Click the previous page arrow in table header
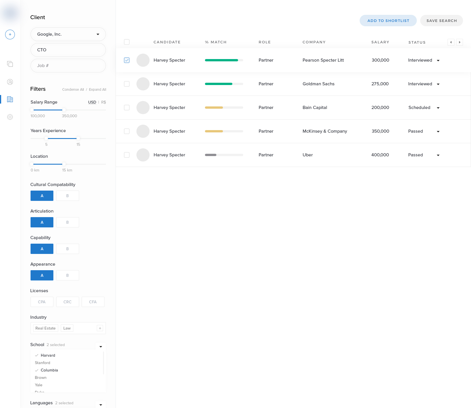Viewport: 471px width, 408px height. tap(451, 42)
